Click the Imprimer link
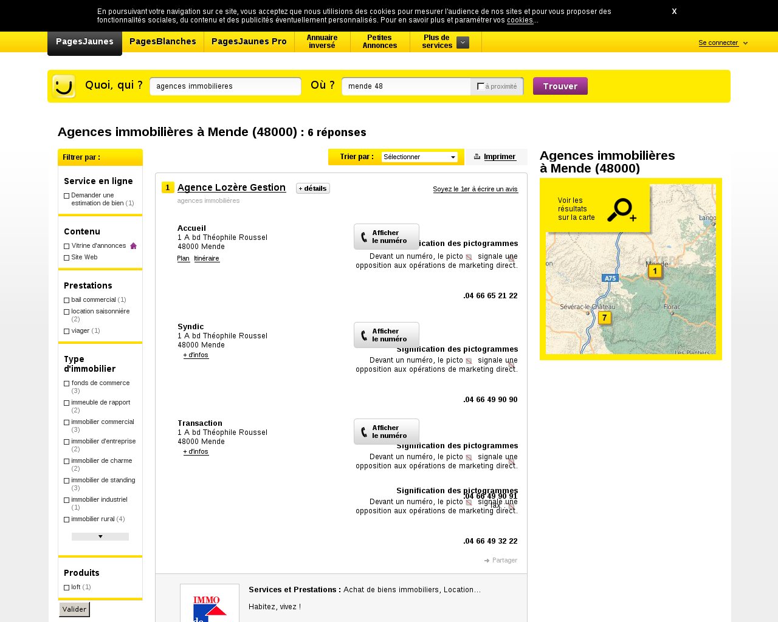The height and width of the screenshot is (622, 778). (500, 157)
